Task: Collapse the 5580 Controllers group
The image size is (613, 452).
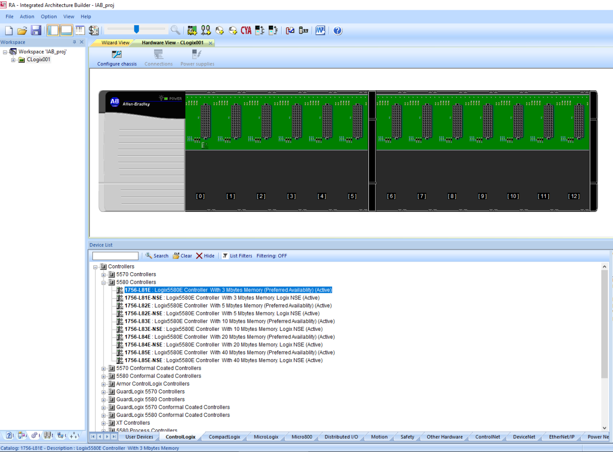Action: pyautogui.click(x=103, y=282)
